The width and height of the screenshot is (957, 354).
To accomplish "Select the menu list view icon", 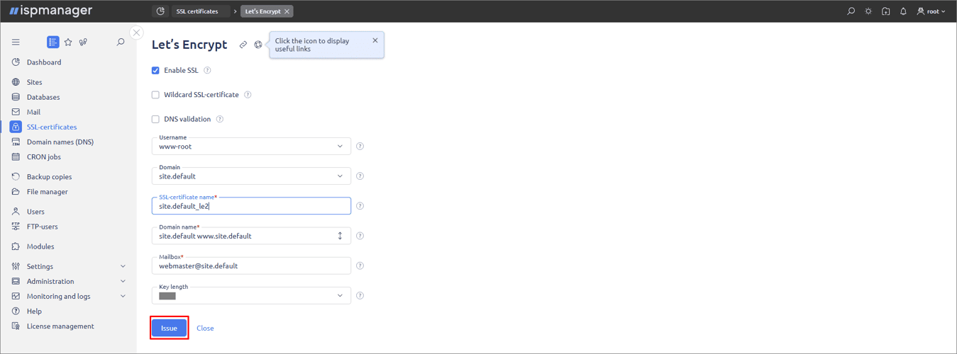I will point(52,42).
